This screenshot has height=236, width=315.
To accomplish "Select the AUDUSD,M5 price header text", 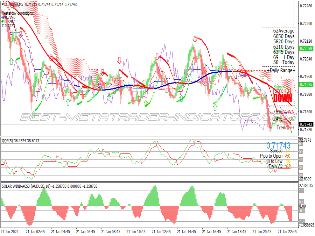I will 41,4.
